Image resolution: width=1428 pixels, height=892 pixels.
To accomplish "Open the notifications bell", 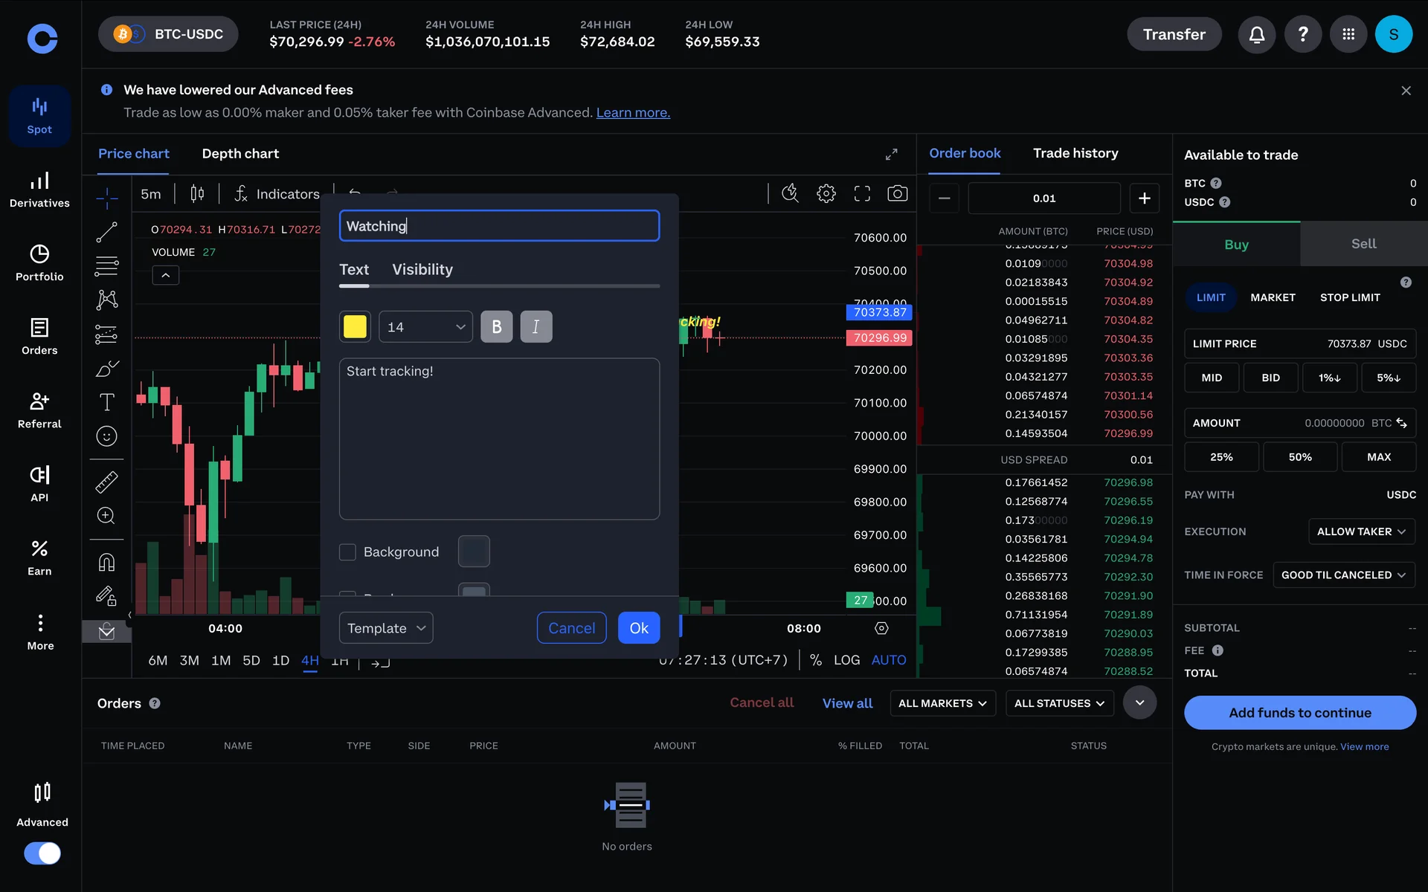I will pyautogui.click(x=1256, y=34).
